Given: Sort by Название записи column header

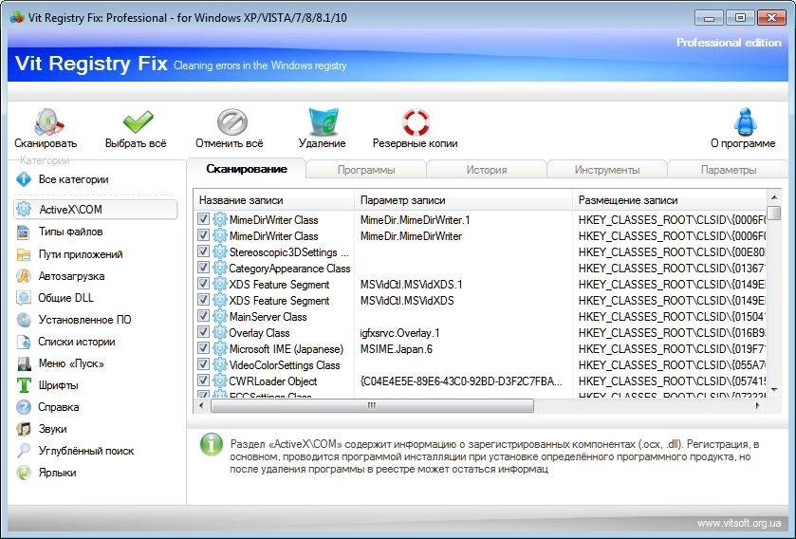Looking at the screenshot, I should [x=273, y=200].
